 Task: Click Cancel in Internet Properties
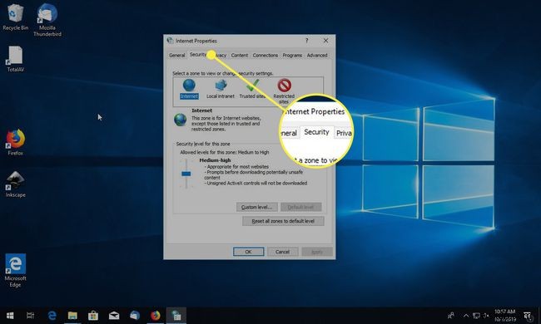[x=283, y=252]
